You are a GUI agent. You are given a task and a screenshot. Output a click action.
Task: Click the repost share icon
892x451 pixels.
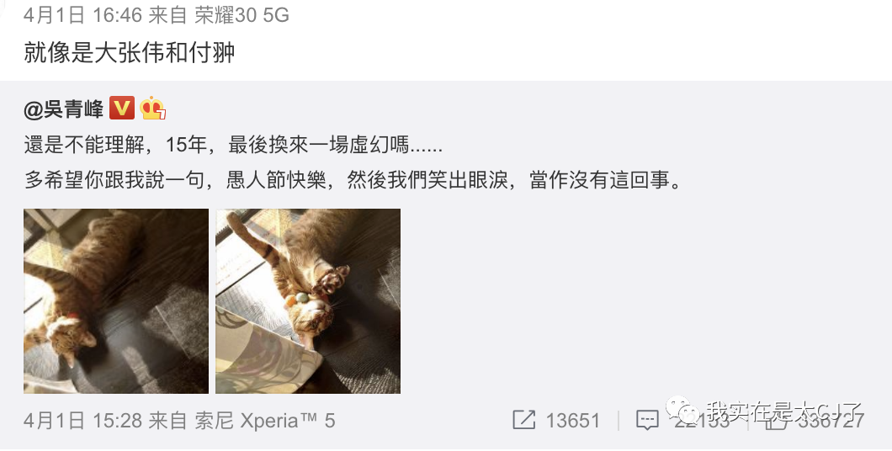click(x=524, y=421)
